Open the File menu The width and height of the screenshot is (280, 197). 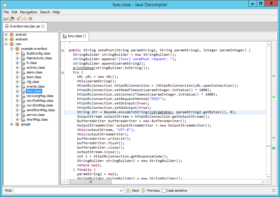pos(6,12)
